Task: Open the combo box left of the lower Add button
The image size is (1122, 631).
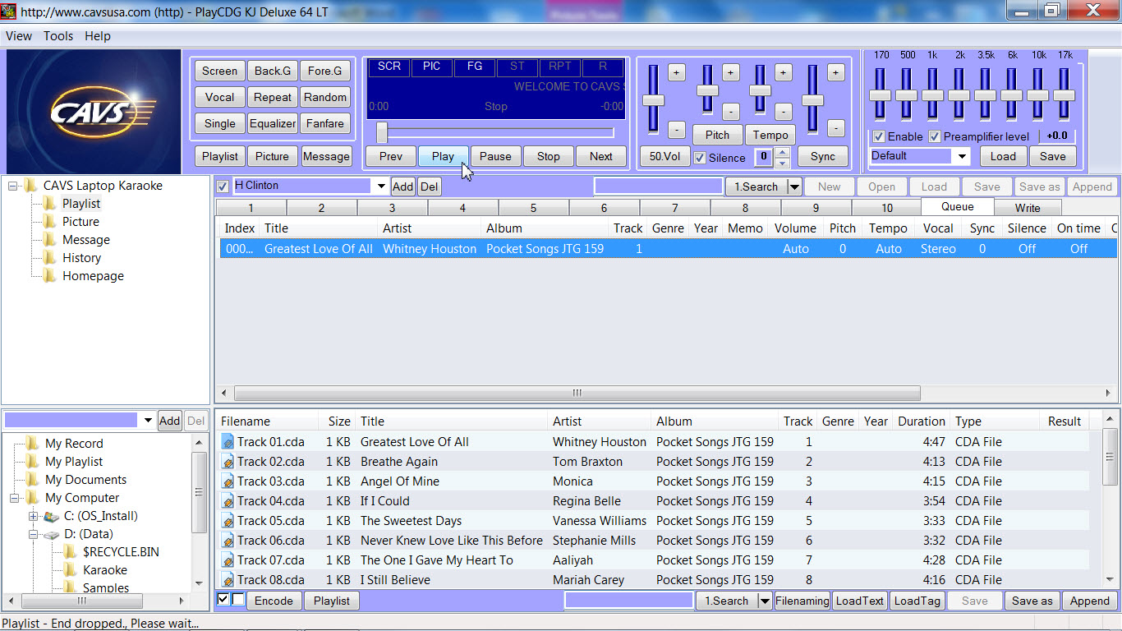Action: click(148, 421)
